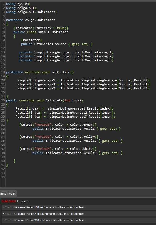Click Period1 argument on line 20

tap(140, 80)
